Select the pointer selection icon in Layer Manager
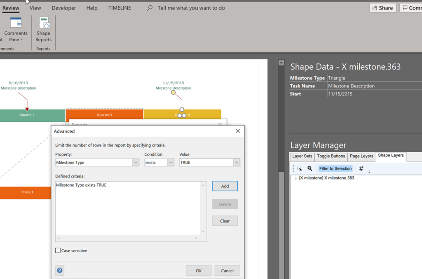 click(300, 168)
